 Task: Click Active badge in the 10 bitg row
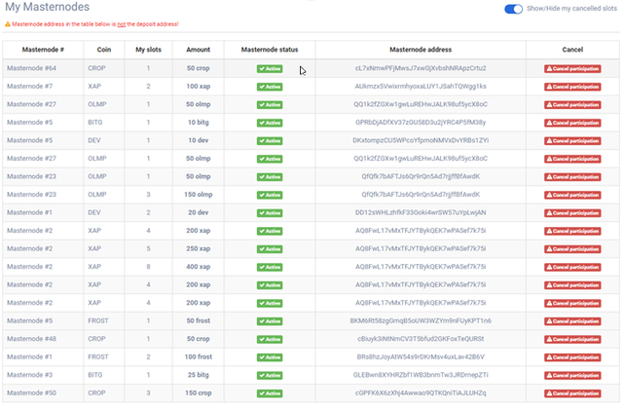coord(270,123)
